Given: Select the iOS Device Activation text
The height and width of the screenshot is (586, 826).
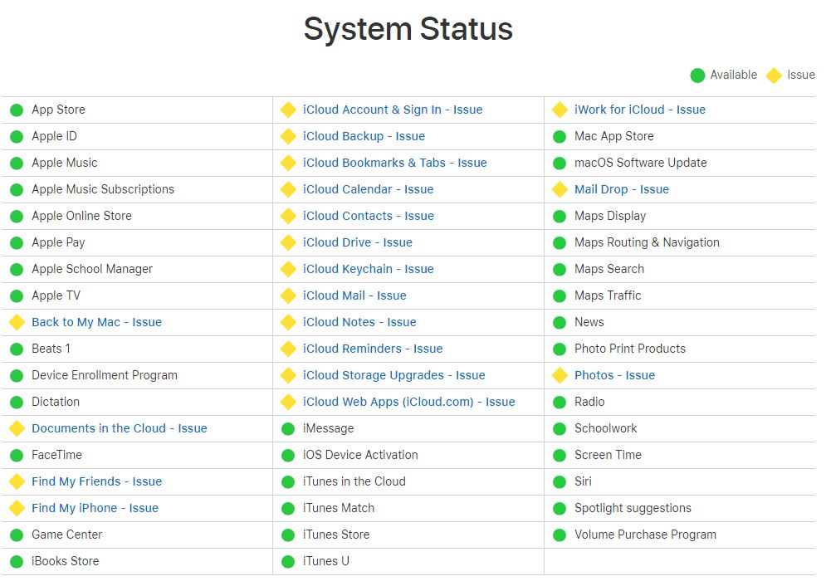Looking at the screenshot, I should click(360, 454).
